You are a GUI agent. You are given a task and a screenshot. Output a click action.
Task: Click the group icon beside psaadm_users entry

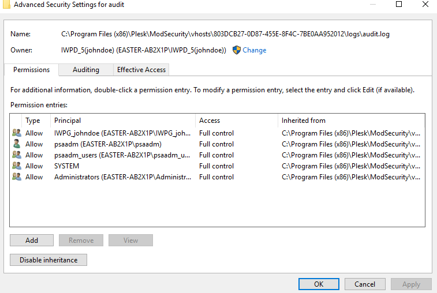[x=17, y=155]
